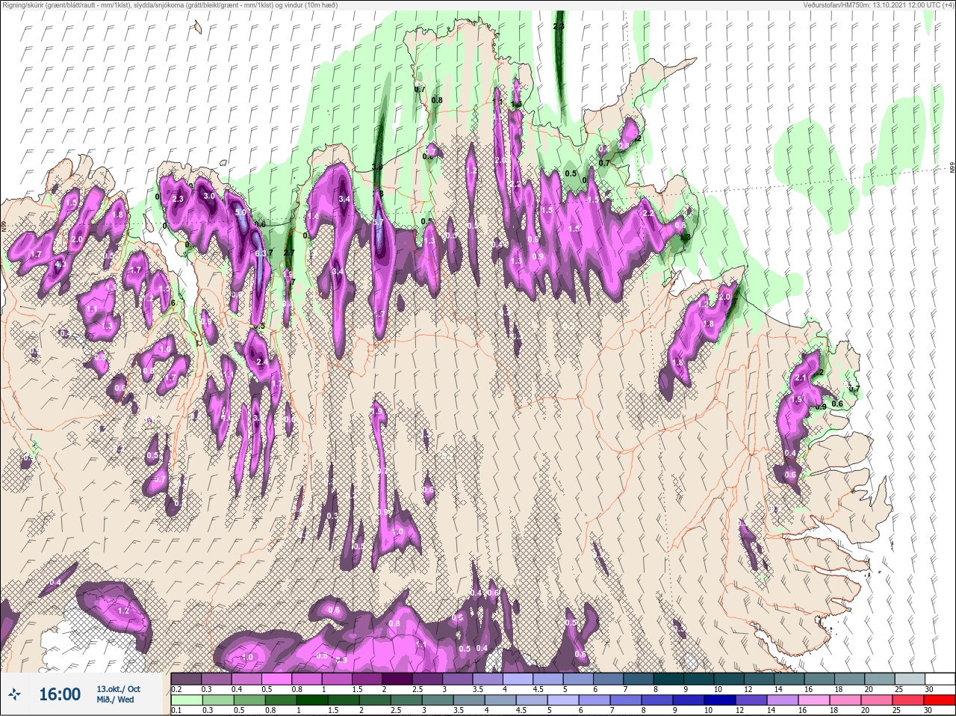This screenshot has height=716, width=956.
Task: Click the weekday text 'Mið./ Wed'
Action: pos(115,700)
